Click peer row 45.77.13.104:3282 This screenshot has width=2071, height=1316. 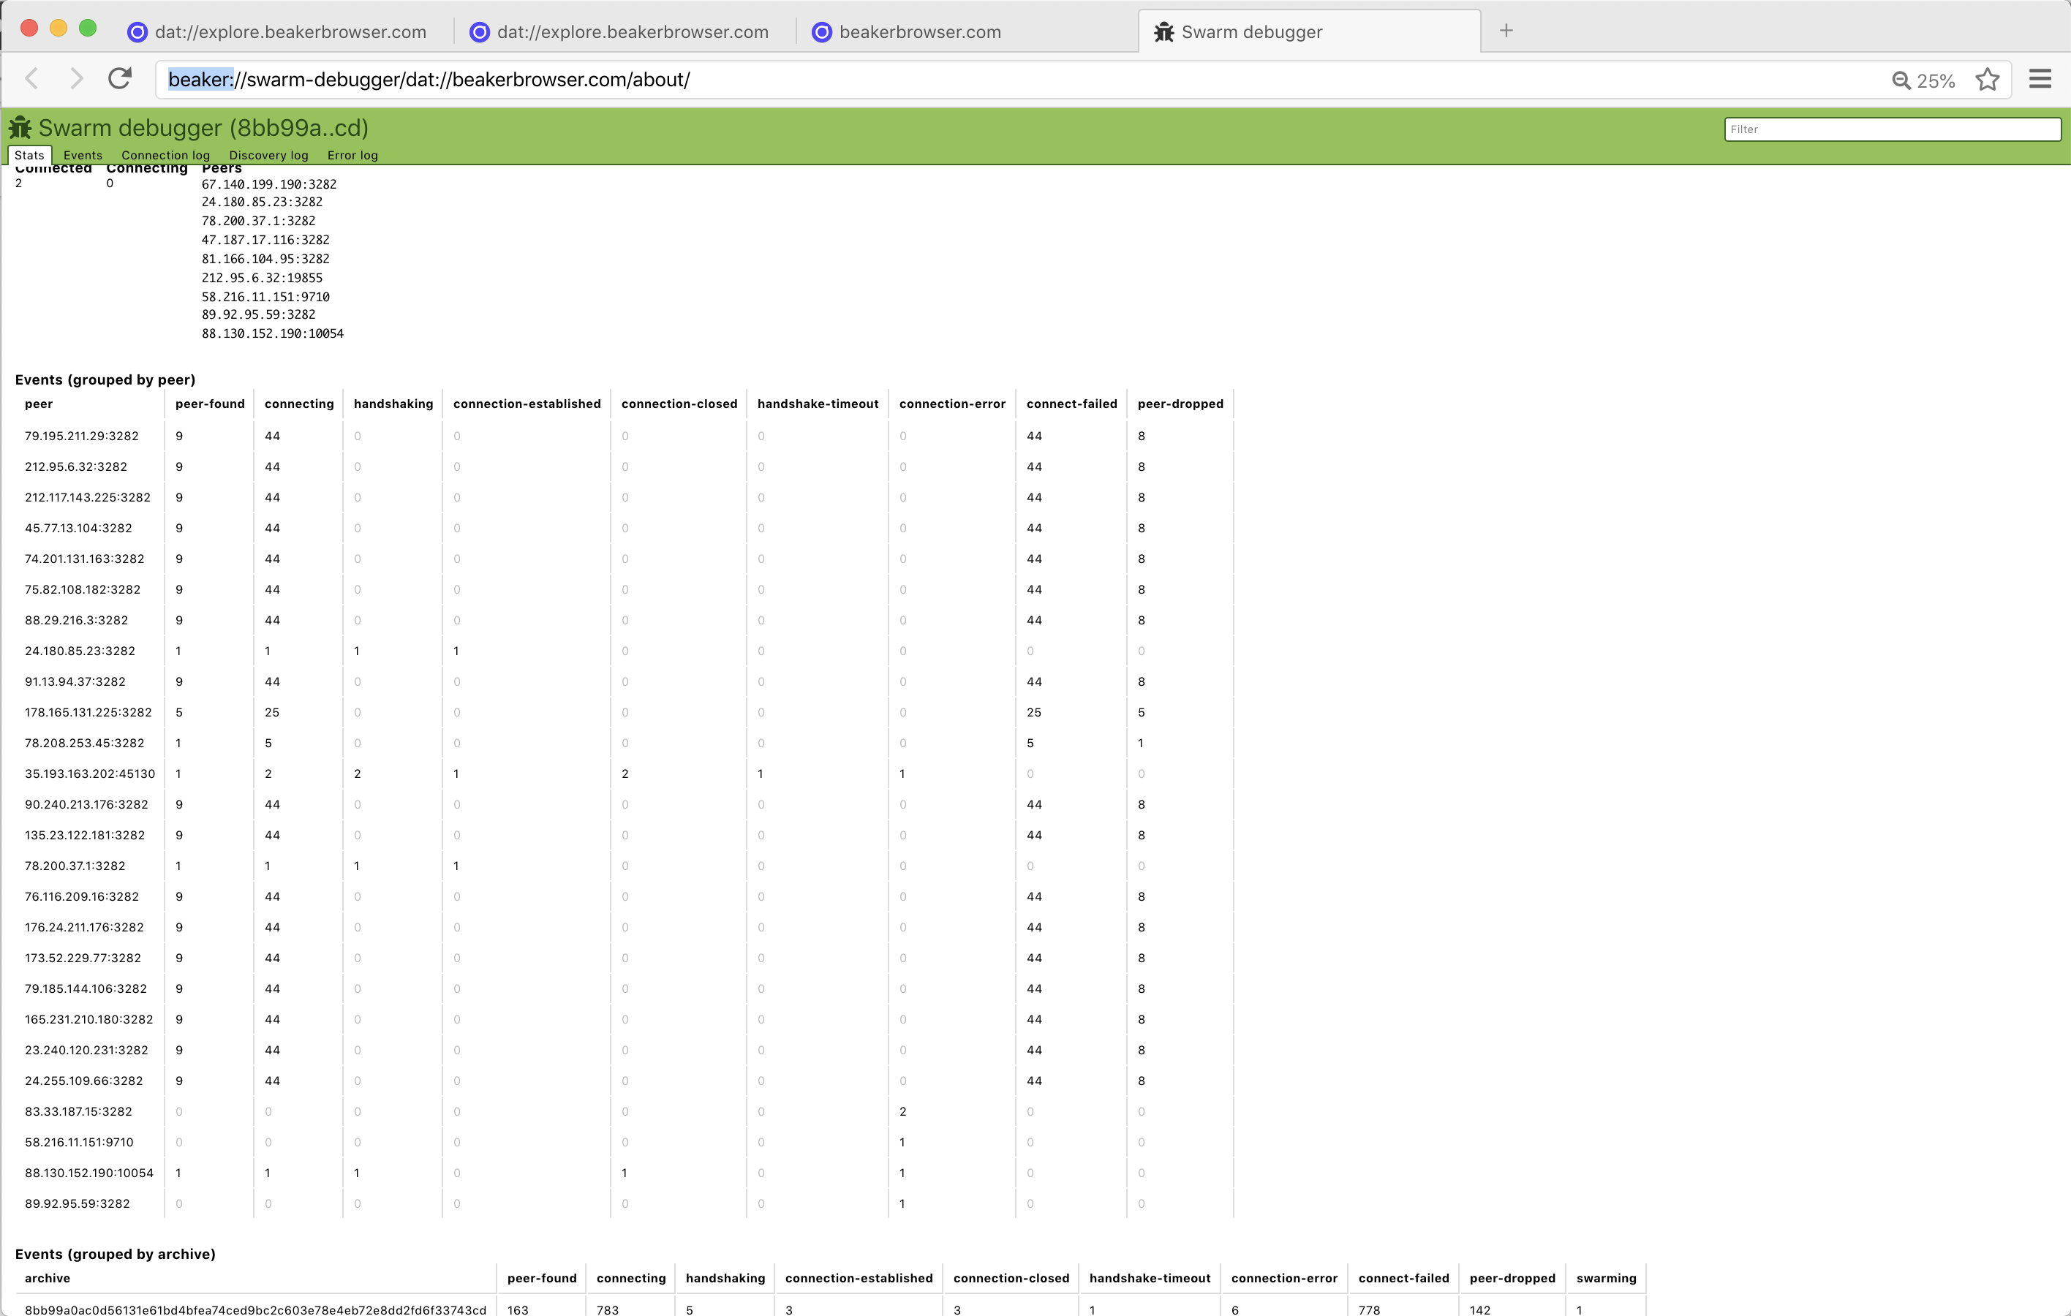click(624, 528)
